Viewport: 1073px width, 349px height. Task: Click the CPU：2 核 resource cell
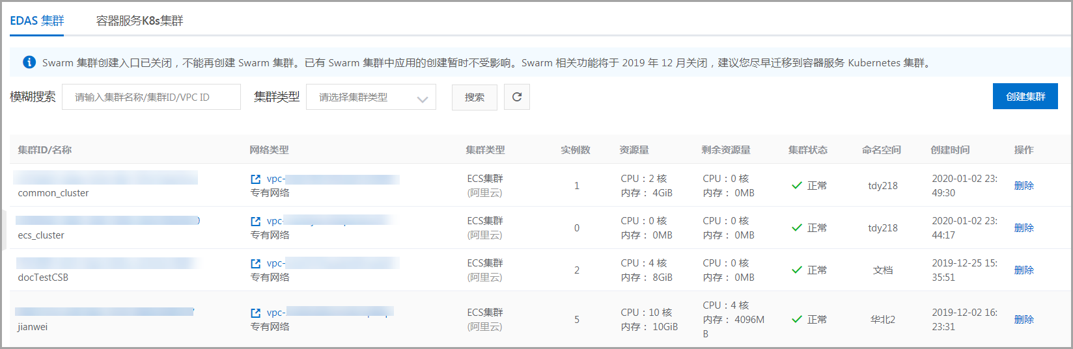click(644, 179)
